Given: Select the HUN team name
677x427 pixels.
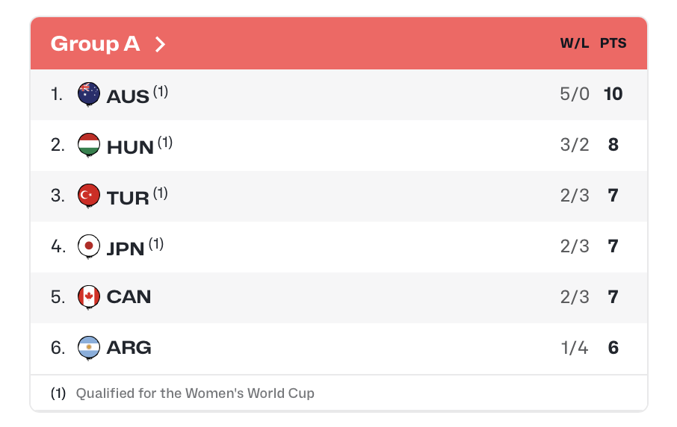Looking at the screenshot, I should (130, 147).
